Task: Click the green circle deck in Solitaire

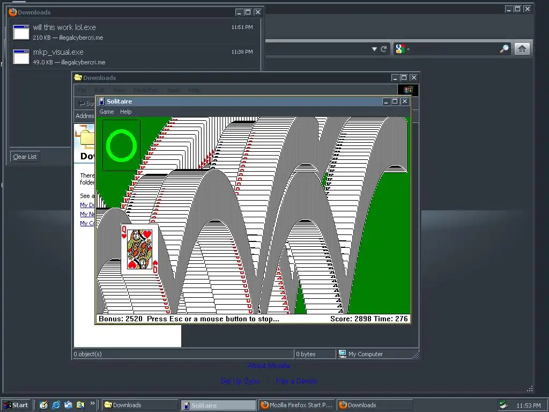Action: click(x=121, y=145)
